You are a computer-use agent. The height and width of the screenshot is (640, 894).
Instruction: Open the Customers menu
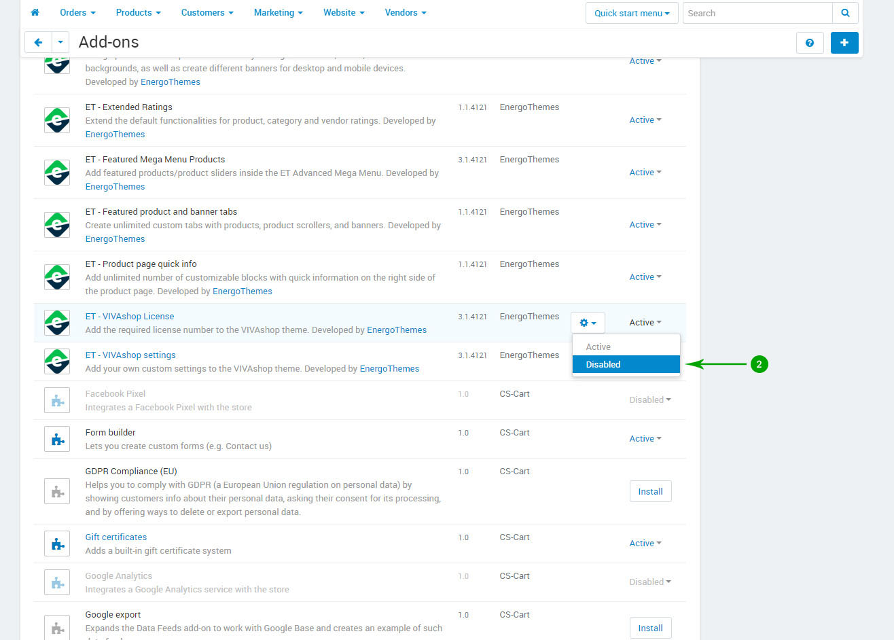coord(207,12)
